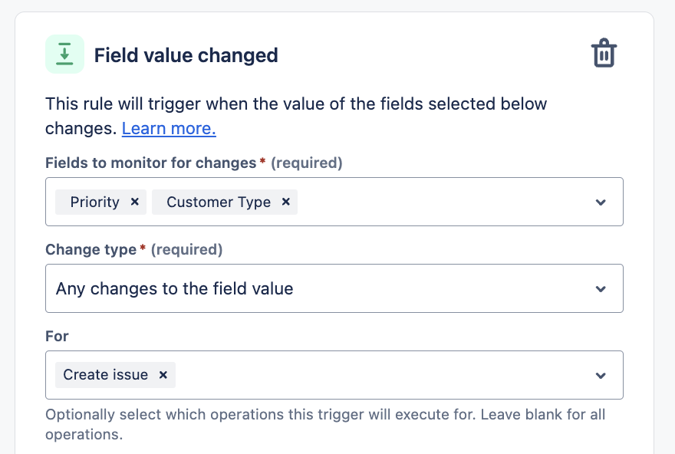Click the Customer Type tag label

pos(219,202)
